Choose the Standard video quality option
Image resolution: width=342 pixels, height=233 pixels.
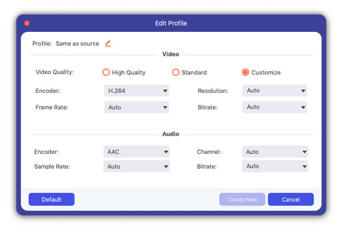176,72
